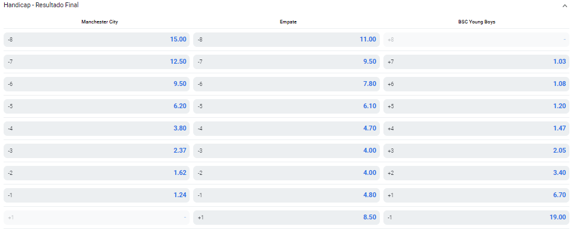Select Manchester City -5 at 6.20
The image size is (573, 229).
click(x=96, y=106)
